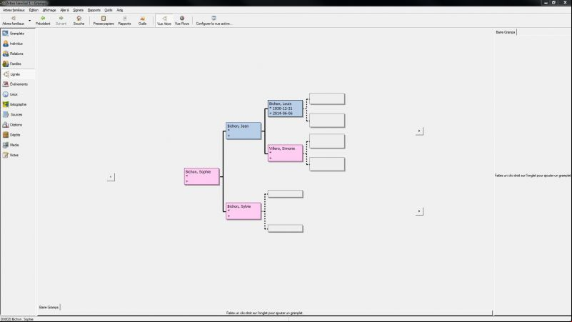This screenshot has height=322, width=572.
Task: Open the Gramplets sidebar view
Action: pyautogui.click(x=18, y=34)
